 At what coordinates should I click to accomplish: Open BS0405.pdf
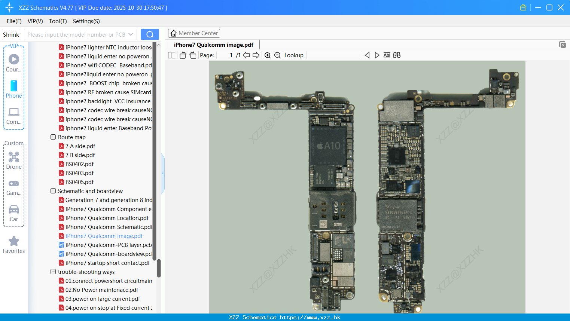pos(79,182)
